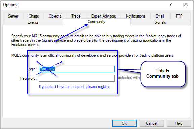
Task: Close the Options dialog
Action: (x=186, y=5)
